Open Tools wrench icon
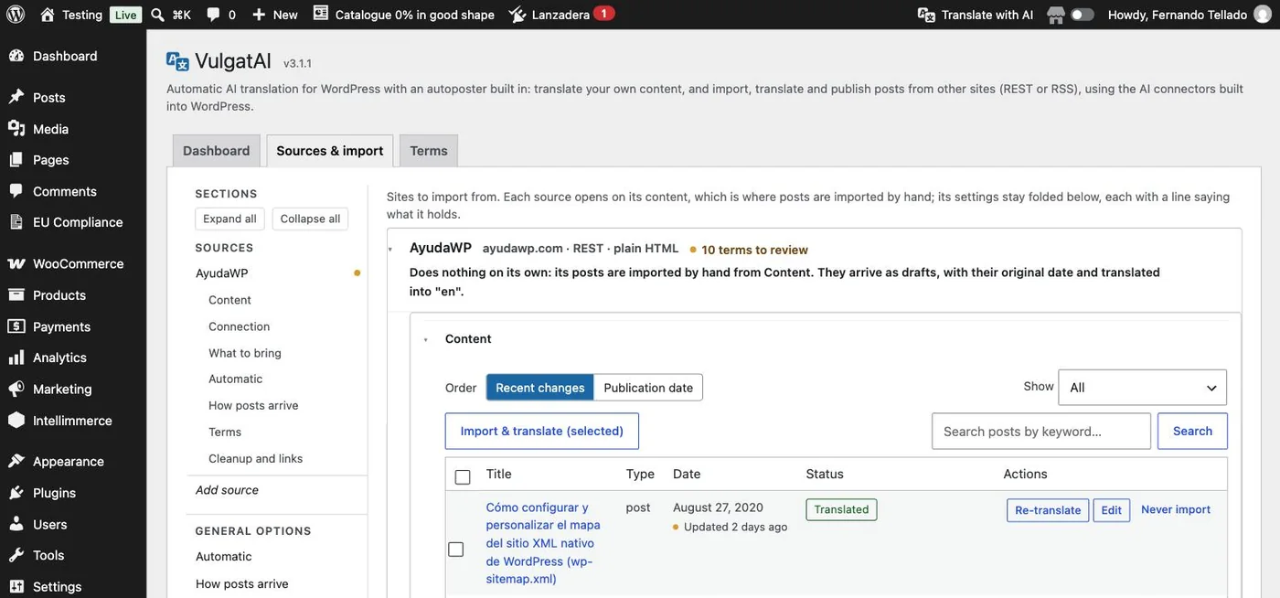The image size is (1280, 598). point(16,555)
